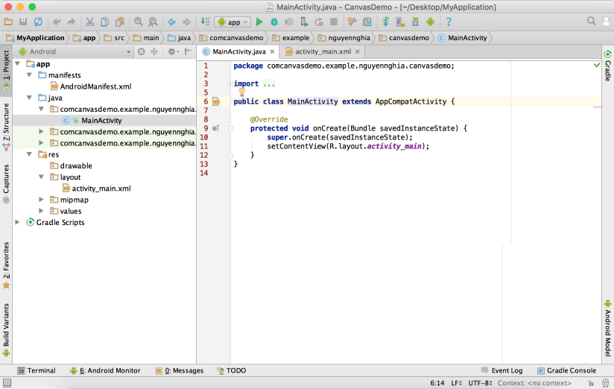Click the Redo arrow icon

click(71, 22)
